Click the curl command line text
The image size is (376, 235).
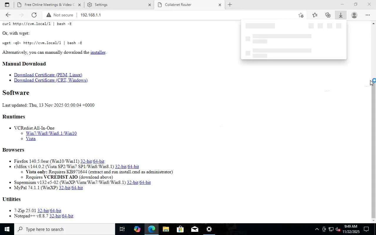[x=37, y=24]
